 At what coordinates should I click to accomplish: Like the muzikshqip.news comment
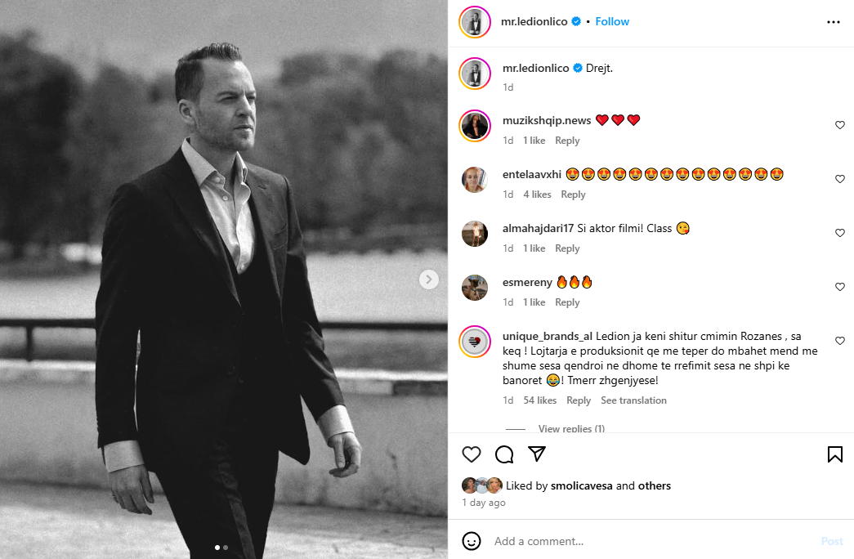839,125
